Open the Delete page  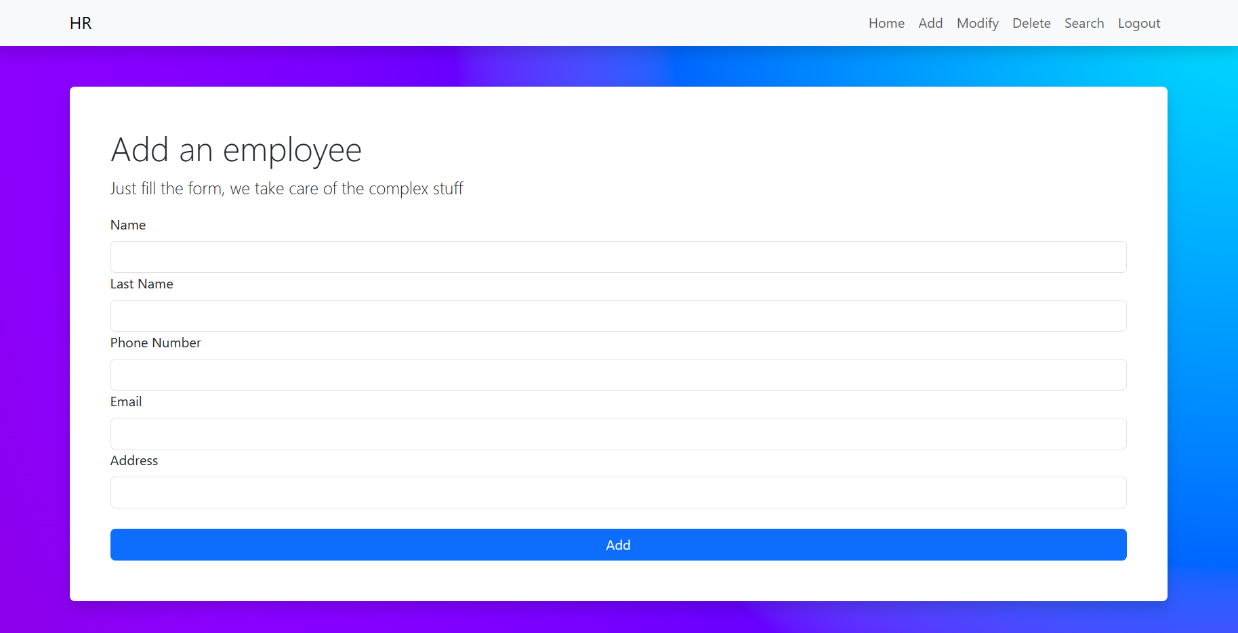pos(1031,23)
